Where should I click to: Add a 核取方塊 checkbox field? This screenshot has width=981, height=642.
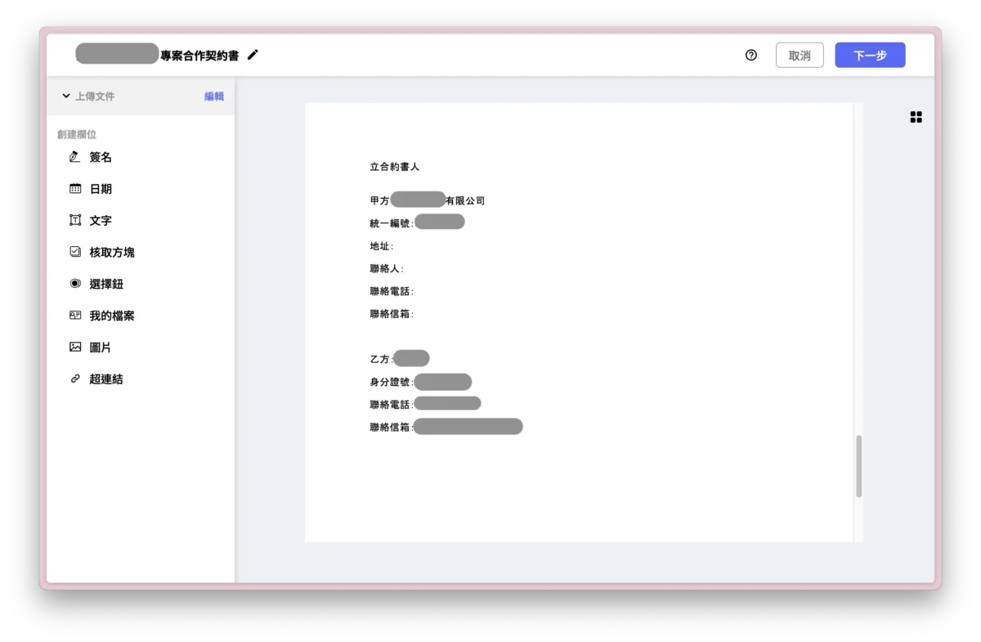click(x=111, y=253)
